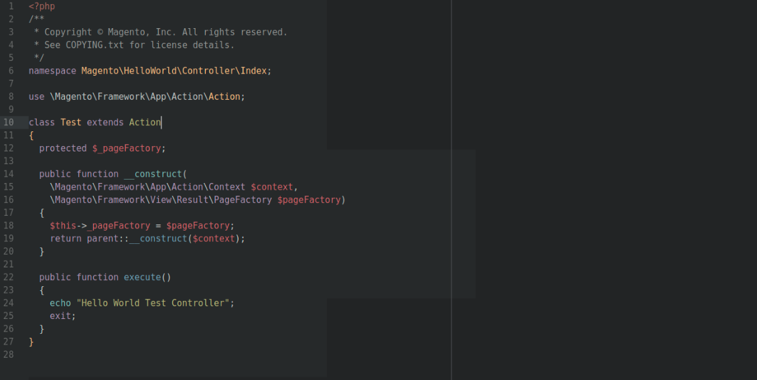Click "Copyright © Magento, Inc." in the comment
The width and height of the screenshot is (757, 380).
[x=111, y=32]
